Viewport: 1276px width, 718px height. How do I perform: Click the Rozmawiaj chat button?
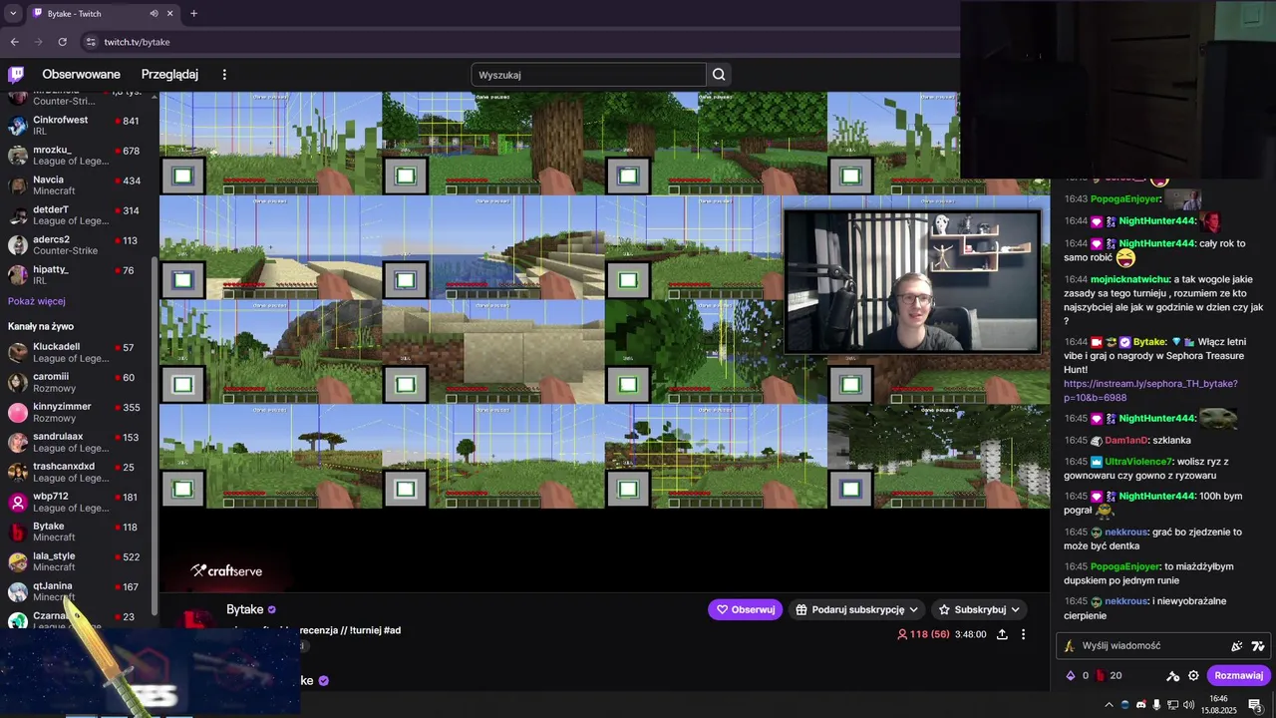pos(1239,675)
